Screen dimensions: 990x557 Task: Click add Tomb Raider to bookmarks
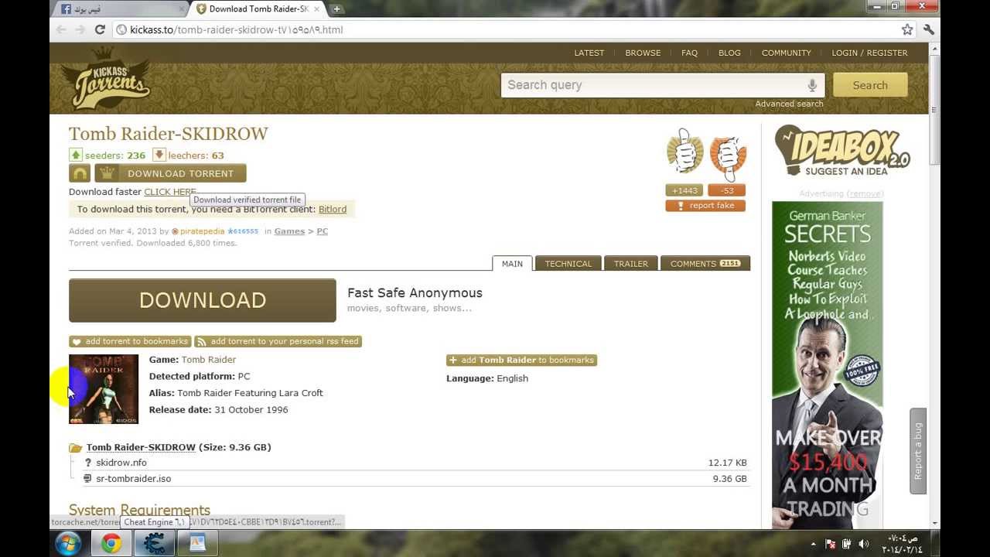click(x=522, y=360)
